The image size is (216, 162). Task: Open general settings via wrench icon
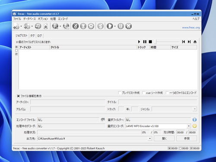[76, 26]
